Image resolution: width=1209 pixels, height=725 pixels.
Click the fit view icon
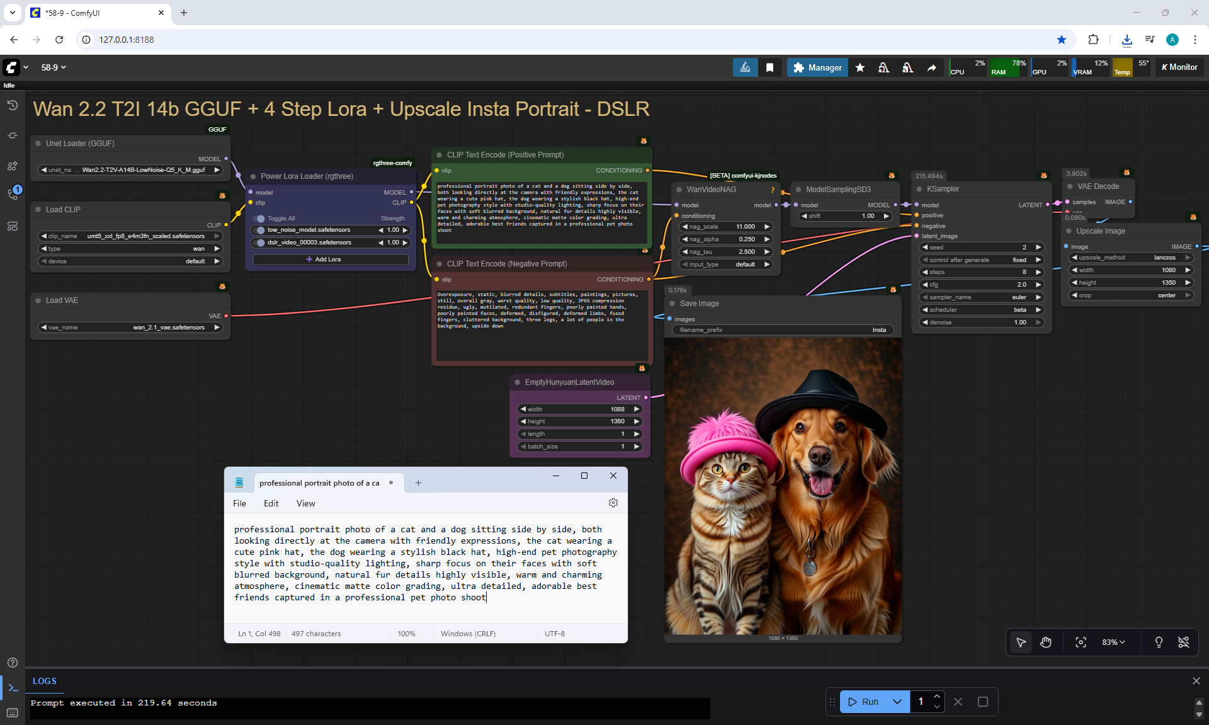[1081, 642]
